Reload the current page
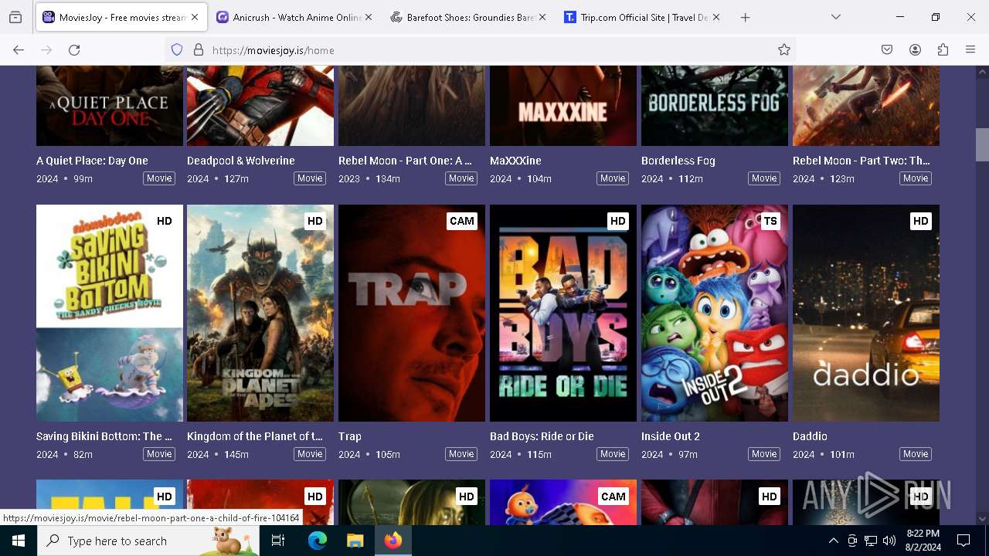 click(74, 49)
